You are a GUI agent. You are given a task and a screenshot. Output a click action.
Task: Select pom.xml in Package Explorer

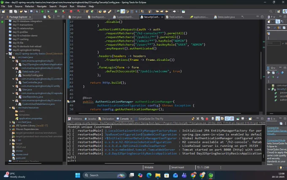pyautogui.click(x=21, y=158)
